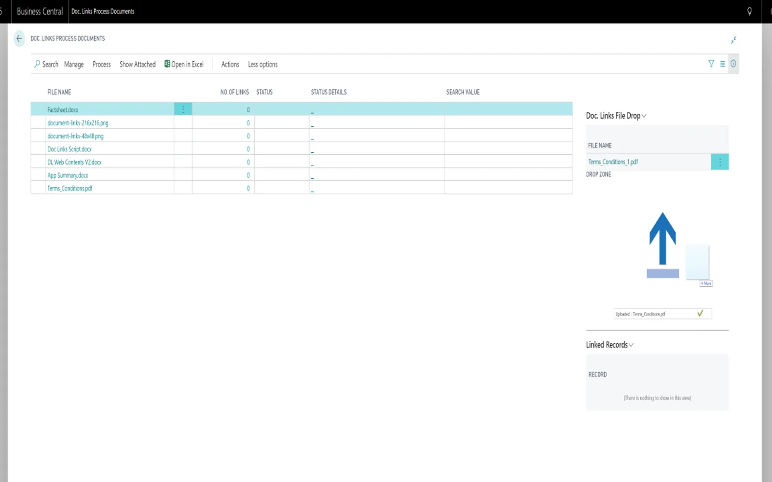Open in Excel icon button
This screenshot has width=772, height=482.
click(184, 64)
